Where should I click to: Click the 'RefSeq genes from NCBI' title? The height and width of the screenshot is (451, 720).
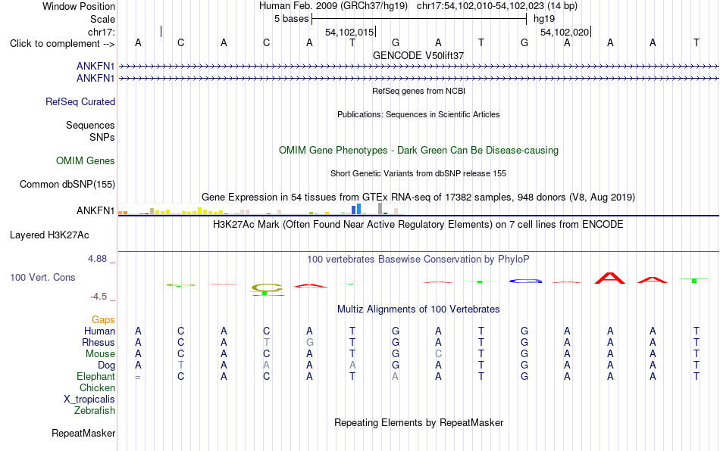(x=418, y=91)
